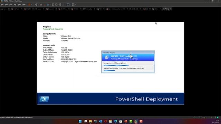This screenshot has height=124, width=221.
Task: Click the Installation Progress dialog title
Action: coord(109,53)
